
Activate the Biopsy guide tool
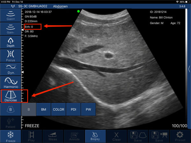95,136
